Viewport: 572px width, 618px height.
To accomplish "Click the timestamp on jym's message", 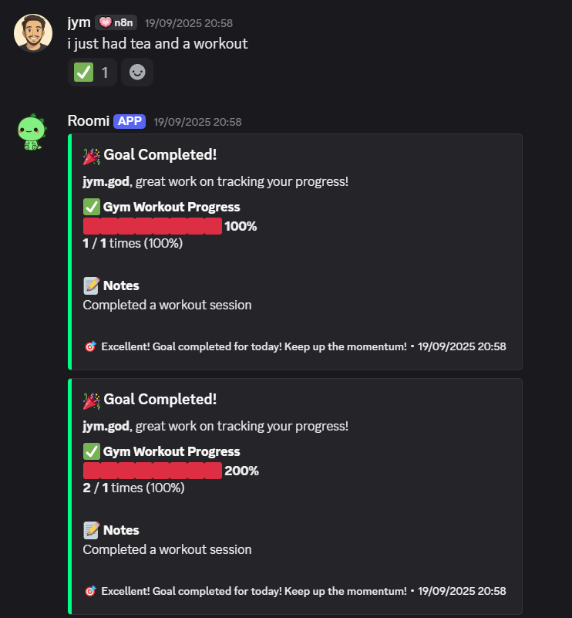I will coord(188,23).
